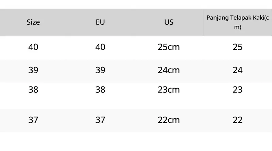Click the 24cm US value

[x=169, y=70]
